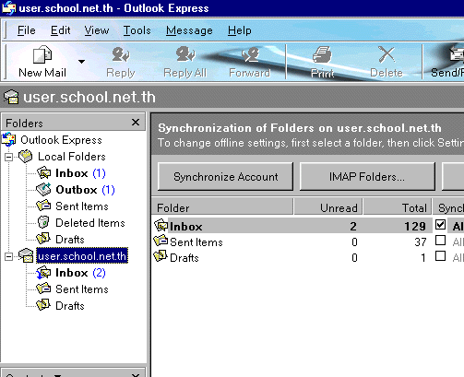Uncheck Inbox synchronization checkbox

(x=440, y=225)
